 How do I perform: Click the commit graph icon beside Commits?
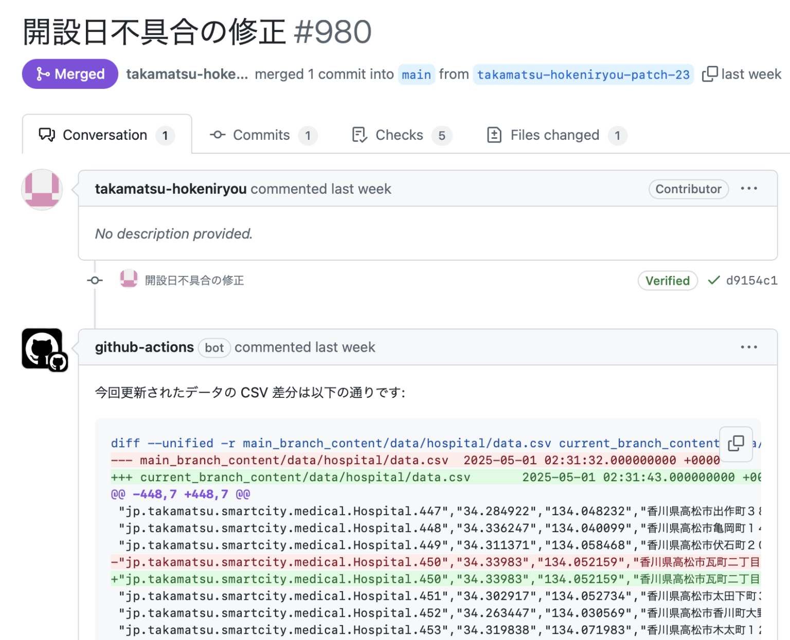[x=217, y=135]
